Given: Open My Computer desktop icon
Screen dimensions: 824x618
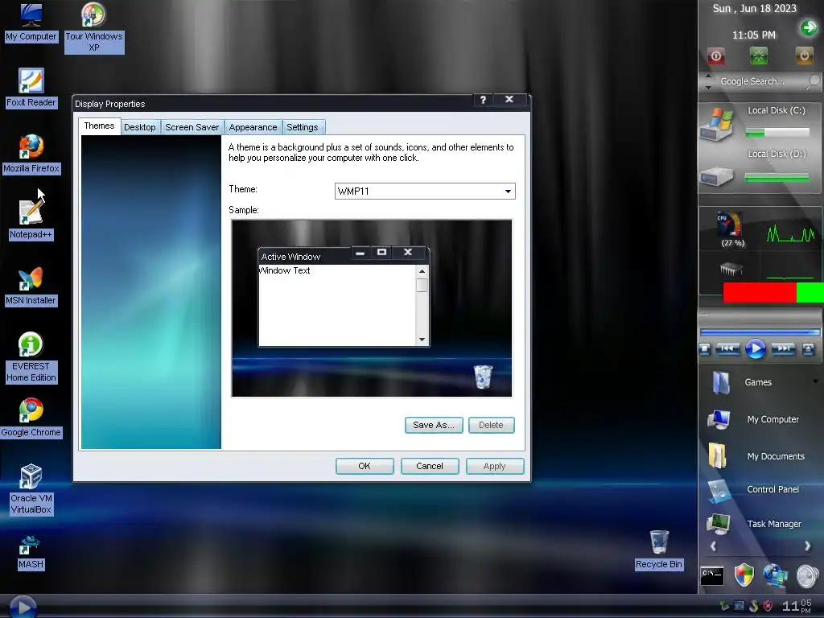Looking at the screenshot, I should click(31, 23).
